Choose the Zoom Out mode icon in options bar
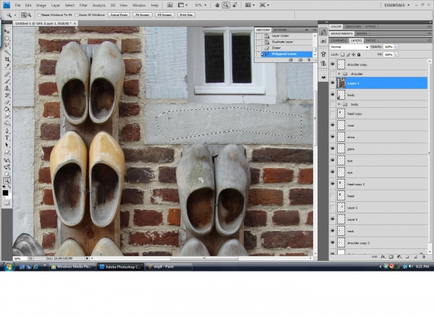 29,15
